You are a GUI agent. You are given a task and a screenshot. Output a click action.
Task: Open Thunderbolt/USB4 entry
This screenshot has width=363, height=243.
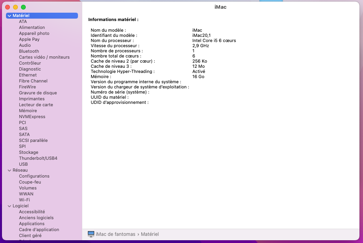[38, 159]
